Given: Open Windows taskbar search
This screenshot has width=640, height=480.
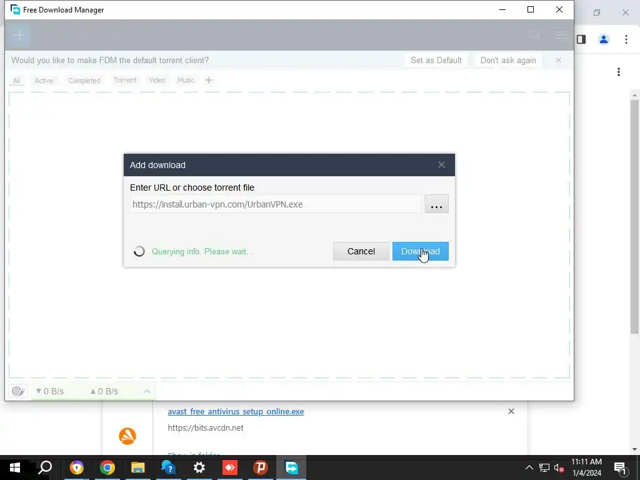Looking at the screenshot, I should (x=45, y=467).
